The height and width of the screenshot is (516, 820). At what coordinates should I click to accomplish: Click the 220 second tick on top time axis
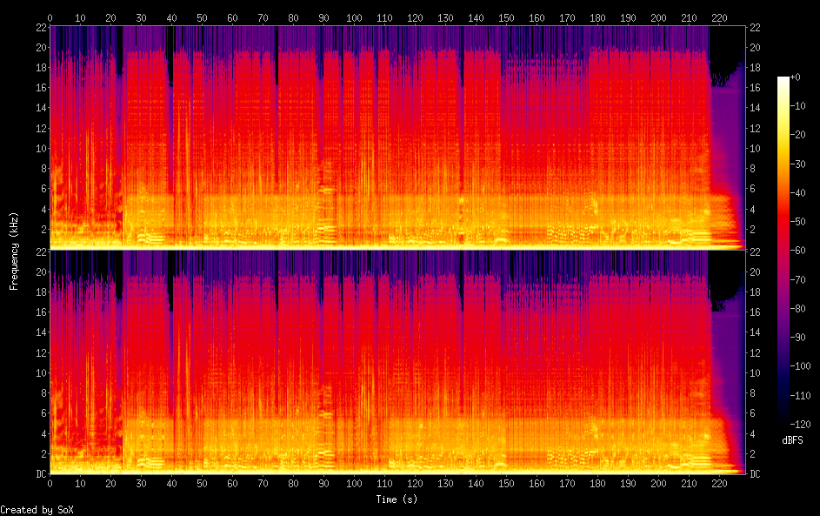(719, 17)
